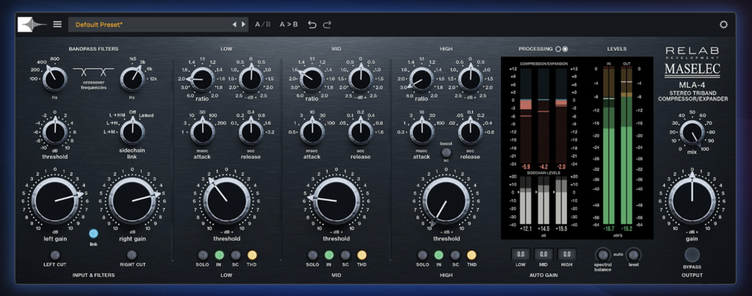Viewport: 752px width, 296px height.
Task: Toggle the MID band THD button
Action: (x=361, y=255)
